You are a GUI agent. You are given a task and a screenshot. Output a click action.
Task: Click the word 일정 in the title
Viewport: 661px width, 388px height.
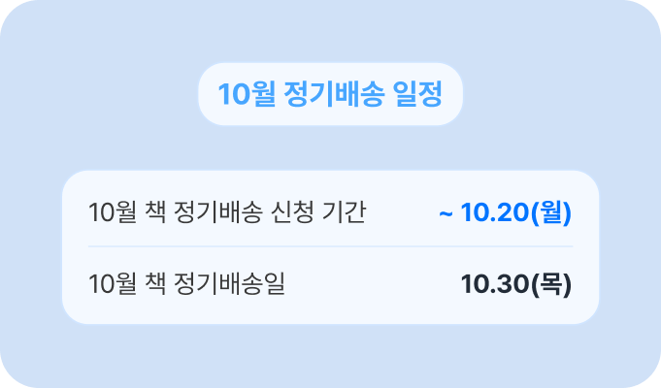(417, 93)
